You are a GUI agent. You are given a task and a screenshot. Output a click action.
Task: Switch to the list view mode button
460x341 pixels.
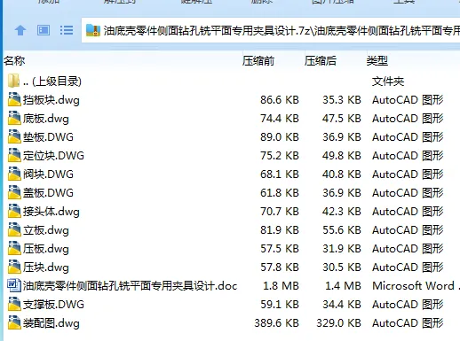(67, 30)
